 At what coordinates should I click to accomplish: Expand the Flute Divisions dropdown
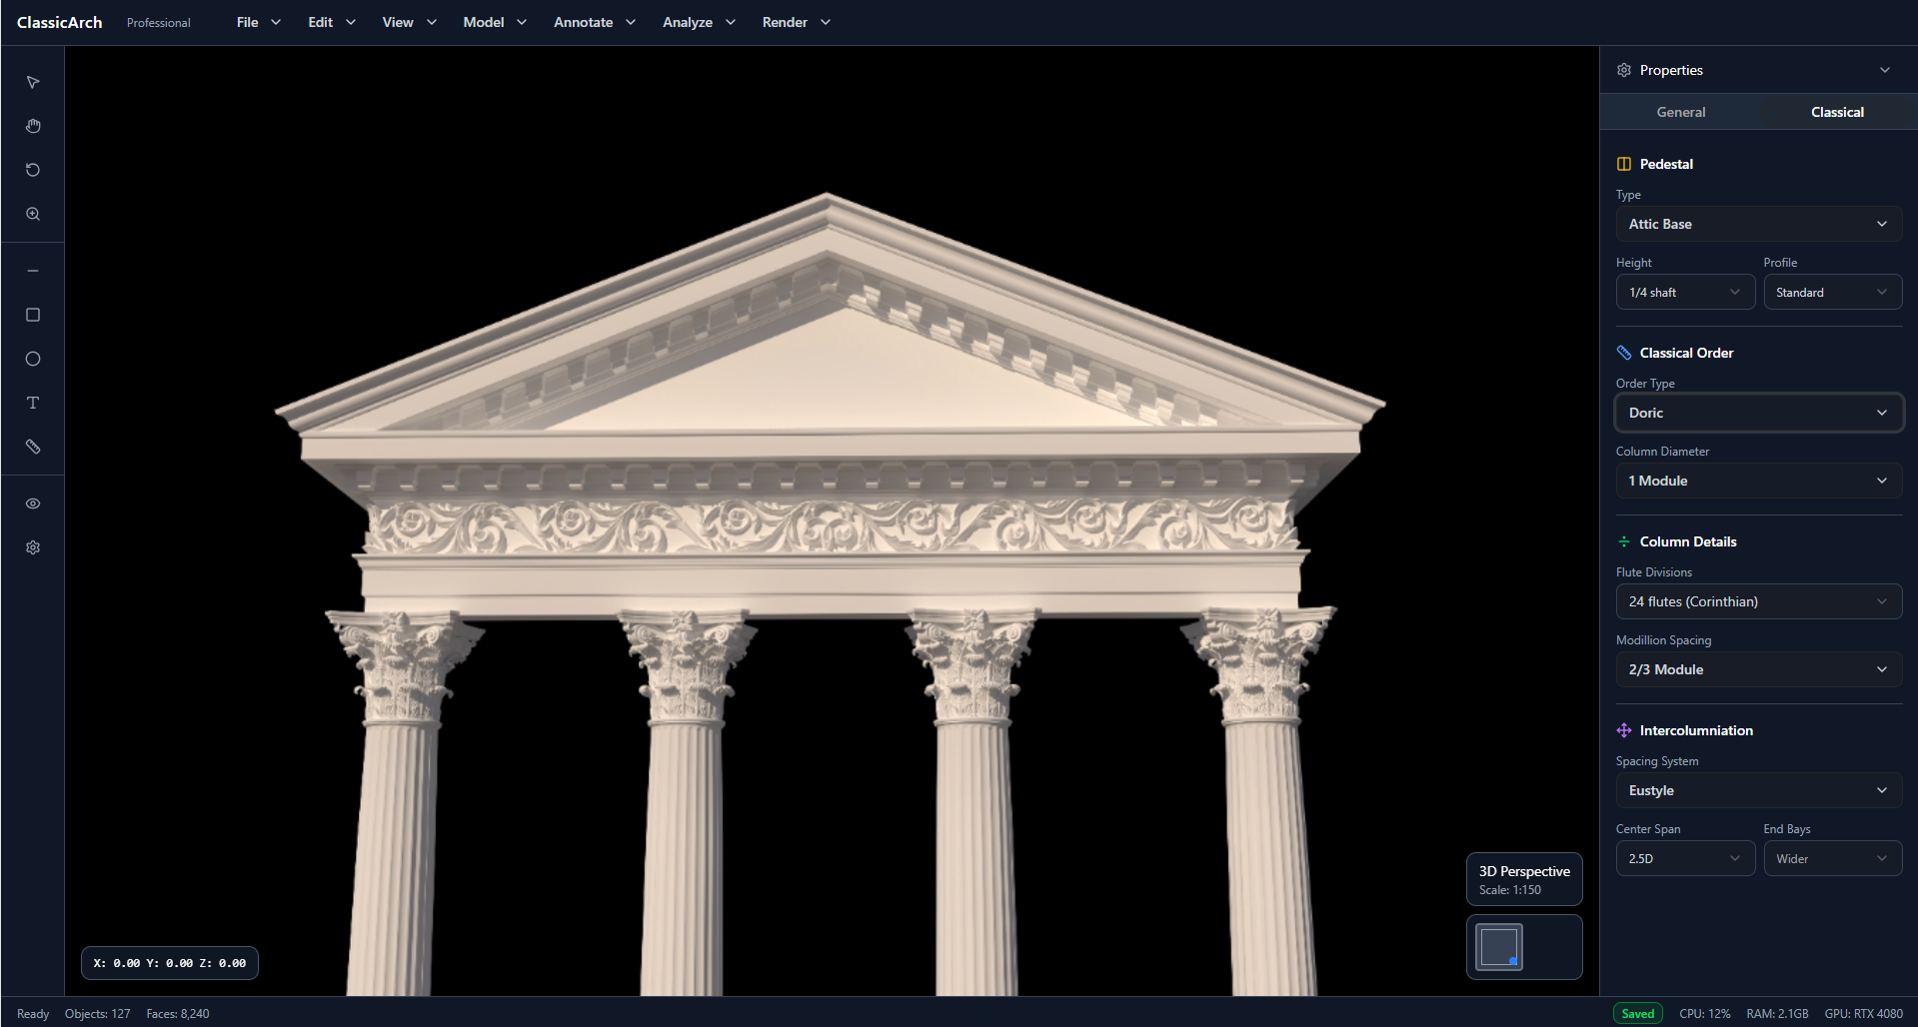1758,601
